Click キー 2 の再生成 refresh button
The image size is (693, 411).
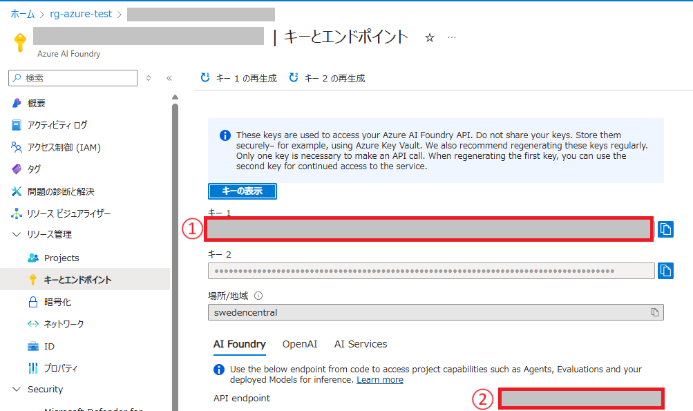click(x=327, y=78)
